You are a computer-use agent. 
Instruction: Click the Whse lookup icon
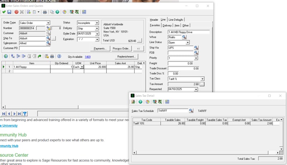184,37
